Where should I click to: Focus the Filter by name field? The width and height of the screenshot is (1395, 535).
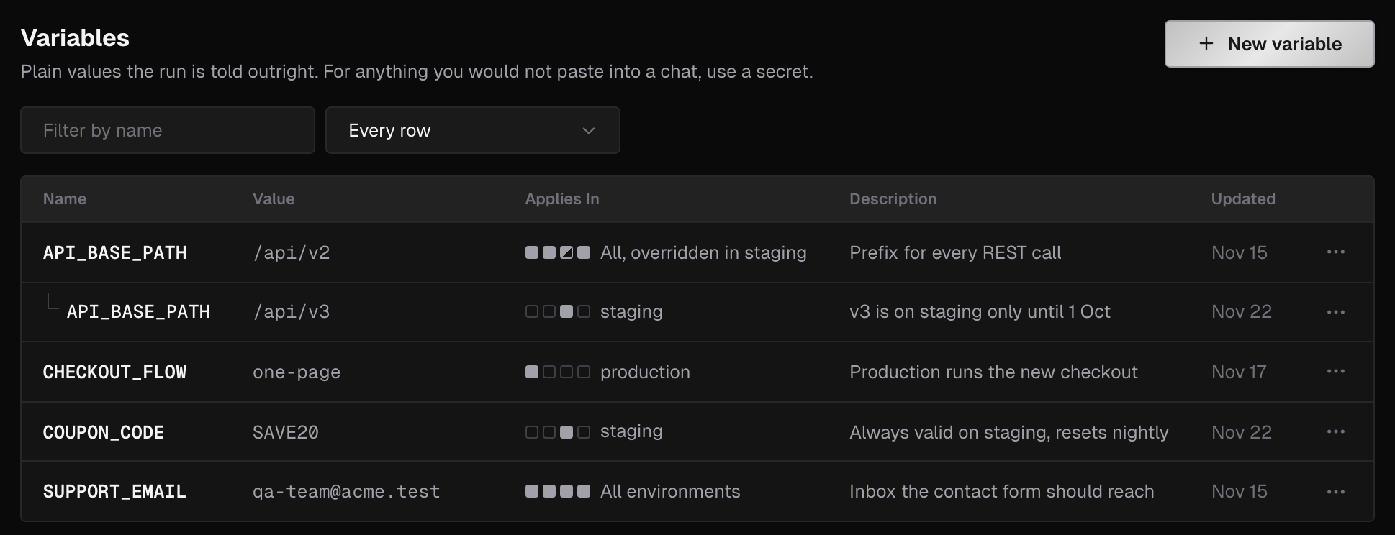point(168,130)
